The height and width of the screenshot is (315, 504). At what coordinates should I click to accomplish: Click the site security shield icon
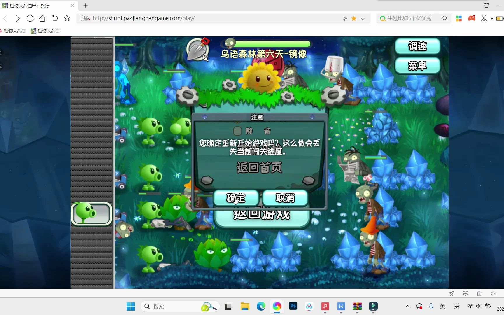coord(82,18)
